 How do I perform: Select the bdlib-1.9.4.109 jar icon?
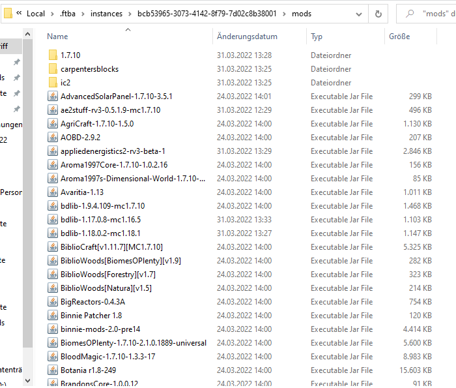pos(53,205)
